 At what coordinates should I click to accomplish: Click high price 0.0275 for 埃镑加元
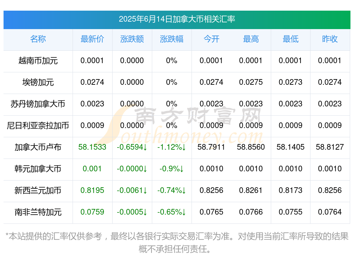tap(251, 82)
